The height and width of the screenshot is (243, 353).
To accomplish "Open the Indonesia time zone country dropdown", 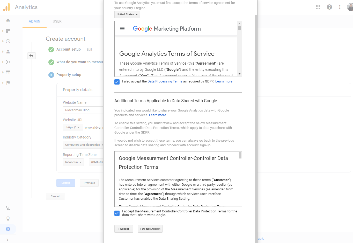I will click(73, 162).
